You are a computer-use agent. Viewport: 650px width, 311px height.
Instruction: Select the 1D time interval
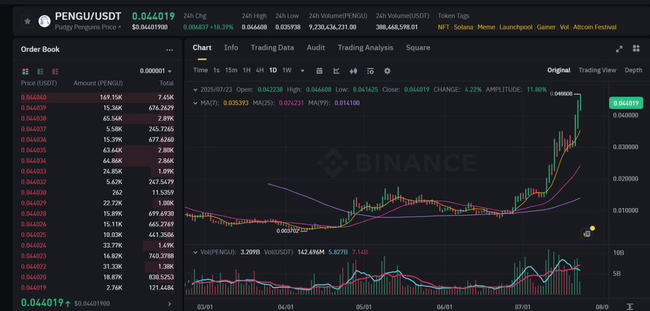273,70
